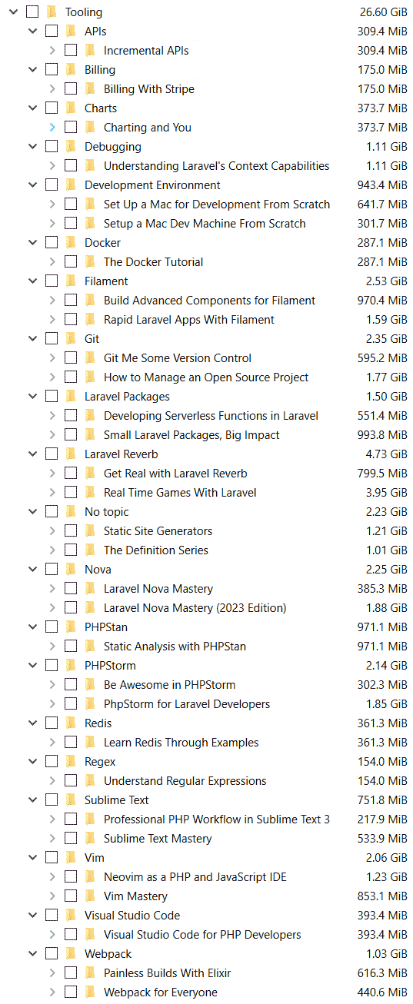Click the 4.73 GiB Laravel Reverb size

387,454
